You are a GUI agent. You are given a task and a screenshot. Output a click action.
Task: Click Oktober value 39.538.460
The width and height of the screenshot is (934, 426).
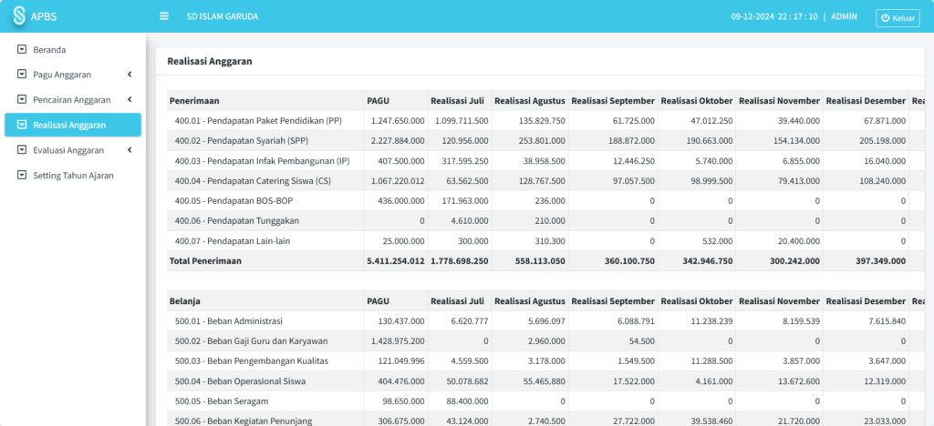pyautogui.click(x=711, y=421)
